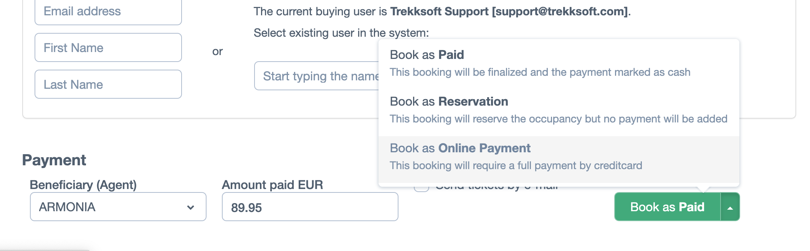This screenshot has width=810, height=251.
Task: Pick Book as Online Payment option
Action: (559, 156)
